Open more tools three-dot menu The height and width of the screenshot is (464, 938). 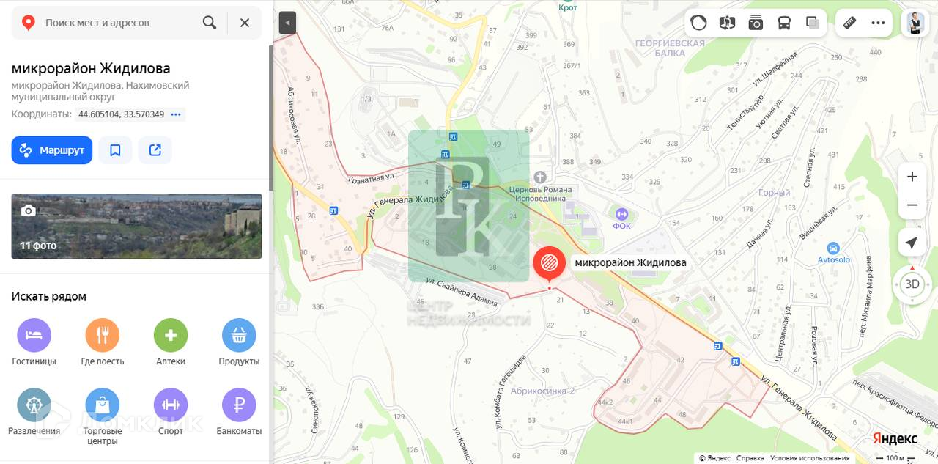pos(879,23)
